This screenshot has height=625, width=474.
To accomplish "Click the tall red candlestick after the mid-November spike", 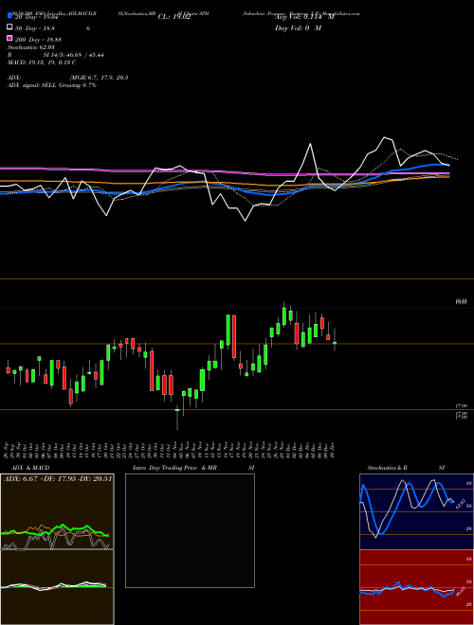I will (234, 337).
